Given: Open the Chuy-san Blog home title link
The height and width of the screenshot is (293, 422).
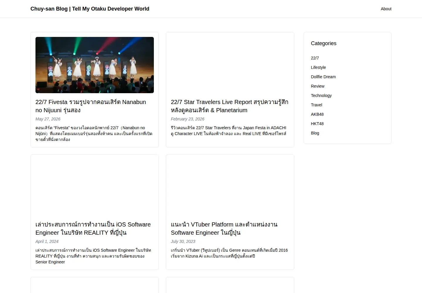Looking at the screenshot, I should click(x=90, y=9).
